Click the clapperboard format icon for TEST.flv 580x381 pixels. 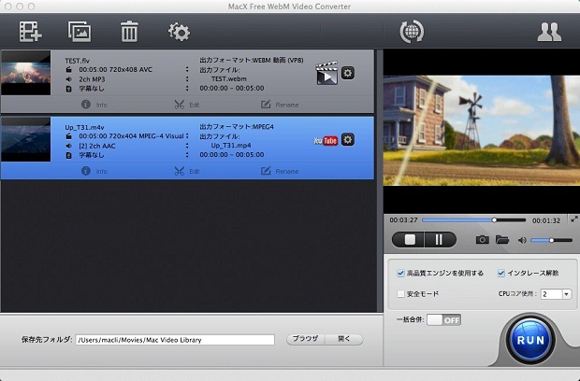[326, 73]
